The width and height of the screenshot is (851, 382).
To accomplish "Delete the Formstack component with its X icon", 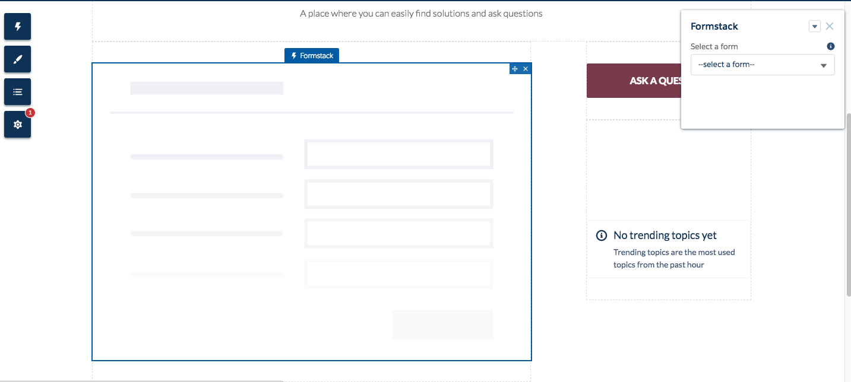I will (x=526, y=69).
